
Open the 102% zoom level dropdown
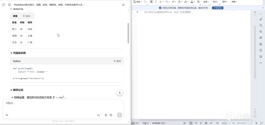pyautogui.click(x=225, y=123)
